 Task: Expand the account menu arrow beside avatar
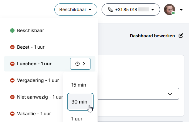click(181, 10)
